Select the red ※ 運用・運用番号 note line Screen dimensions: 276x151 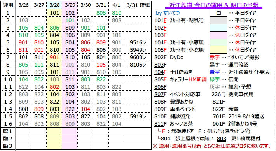click(x=212, y=146)
